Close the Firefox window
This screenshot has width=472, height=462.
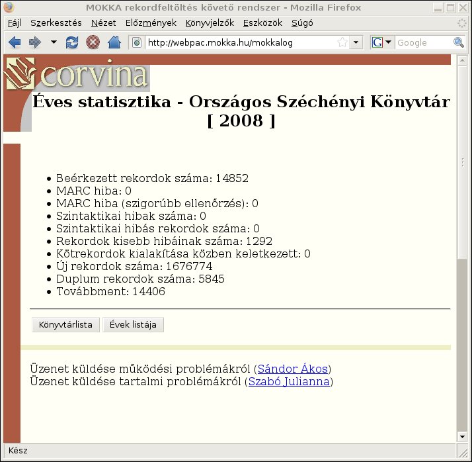pyautogui.click(x=463, y=8)
